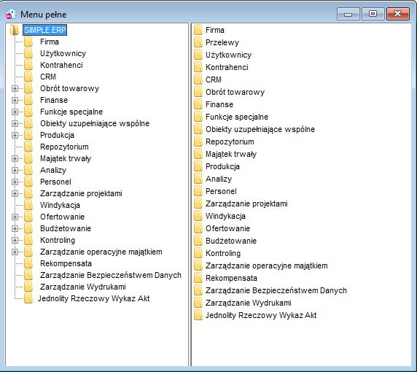
Task: Maximize the Menu pełne window
Action: point(373,14)
